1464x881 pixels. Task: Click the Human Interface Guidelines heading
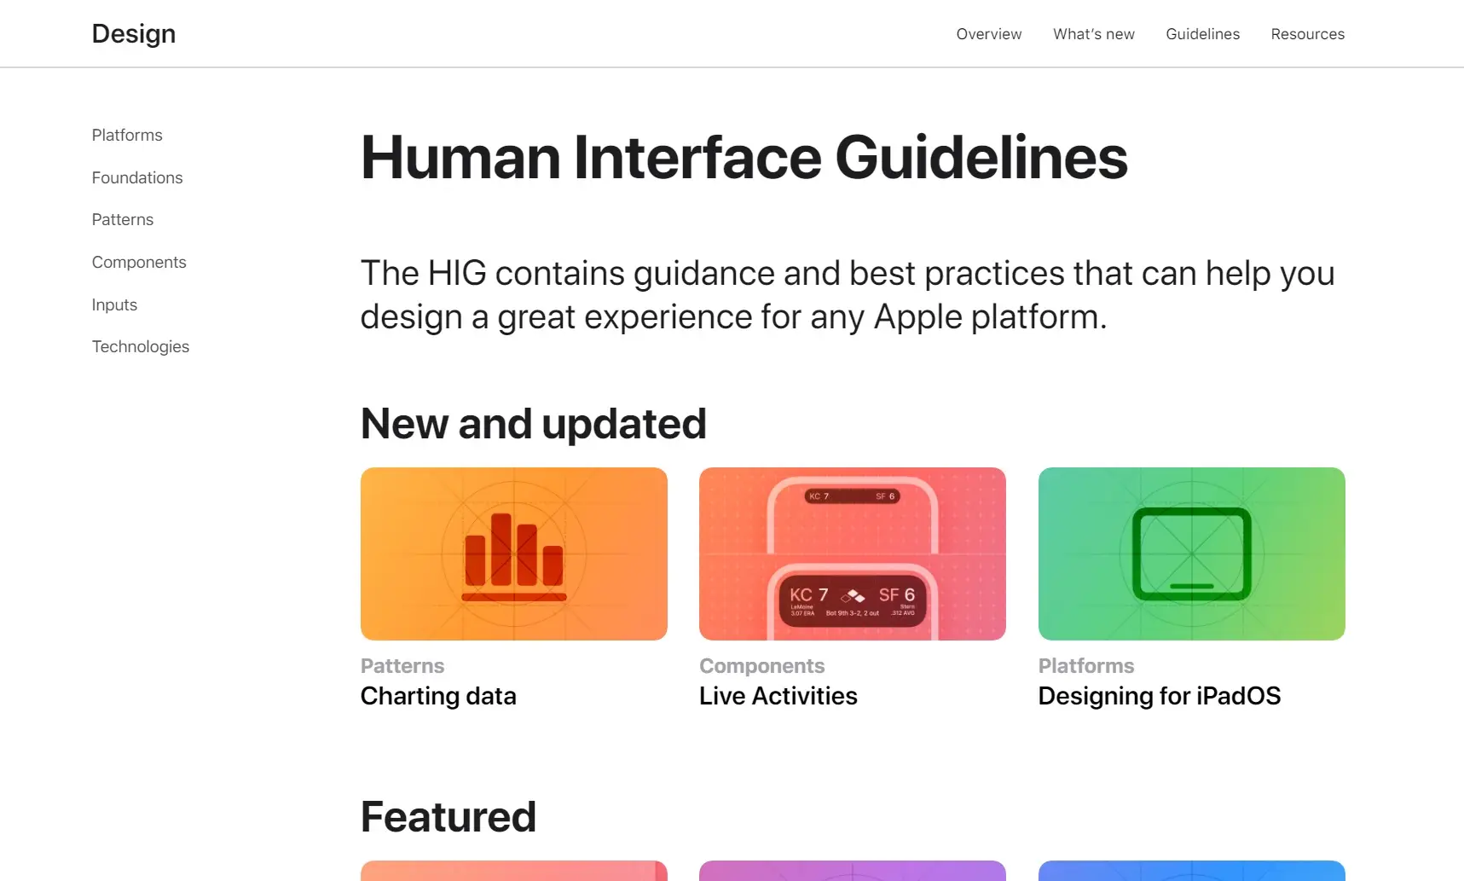coord(744,158)
